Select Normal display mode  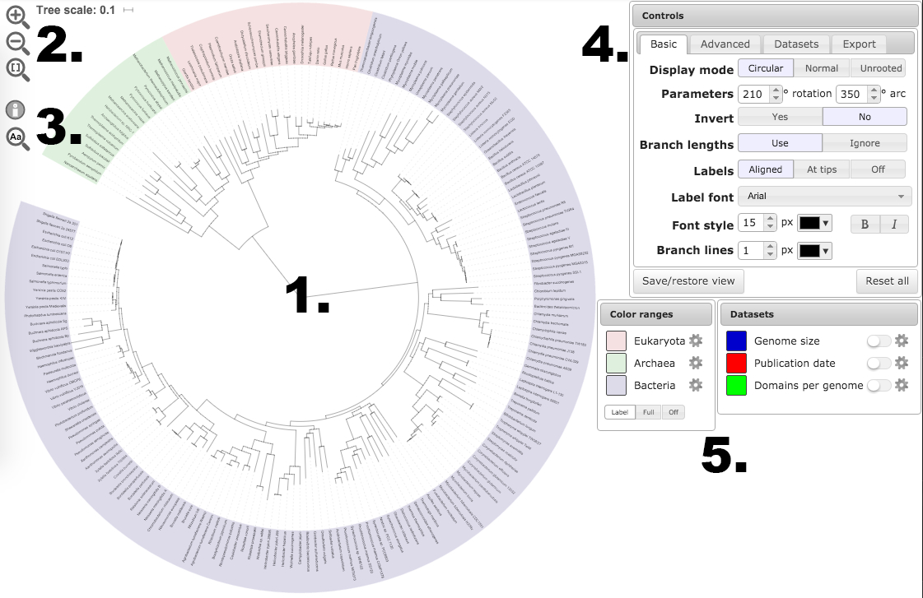(x=822, y=68)
